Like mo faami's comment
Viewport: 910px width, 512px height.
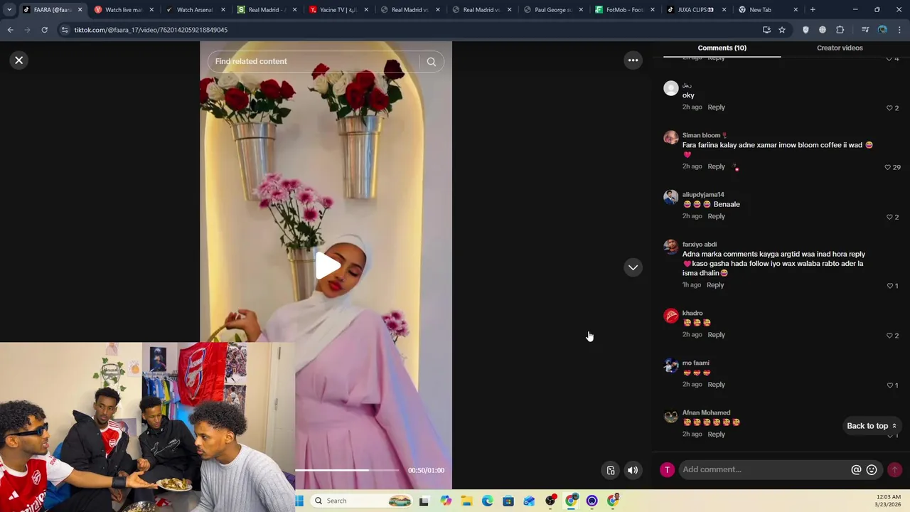point(889,385)
